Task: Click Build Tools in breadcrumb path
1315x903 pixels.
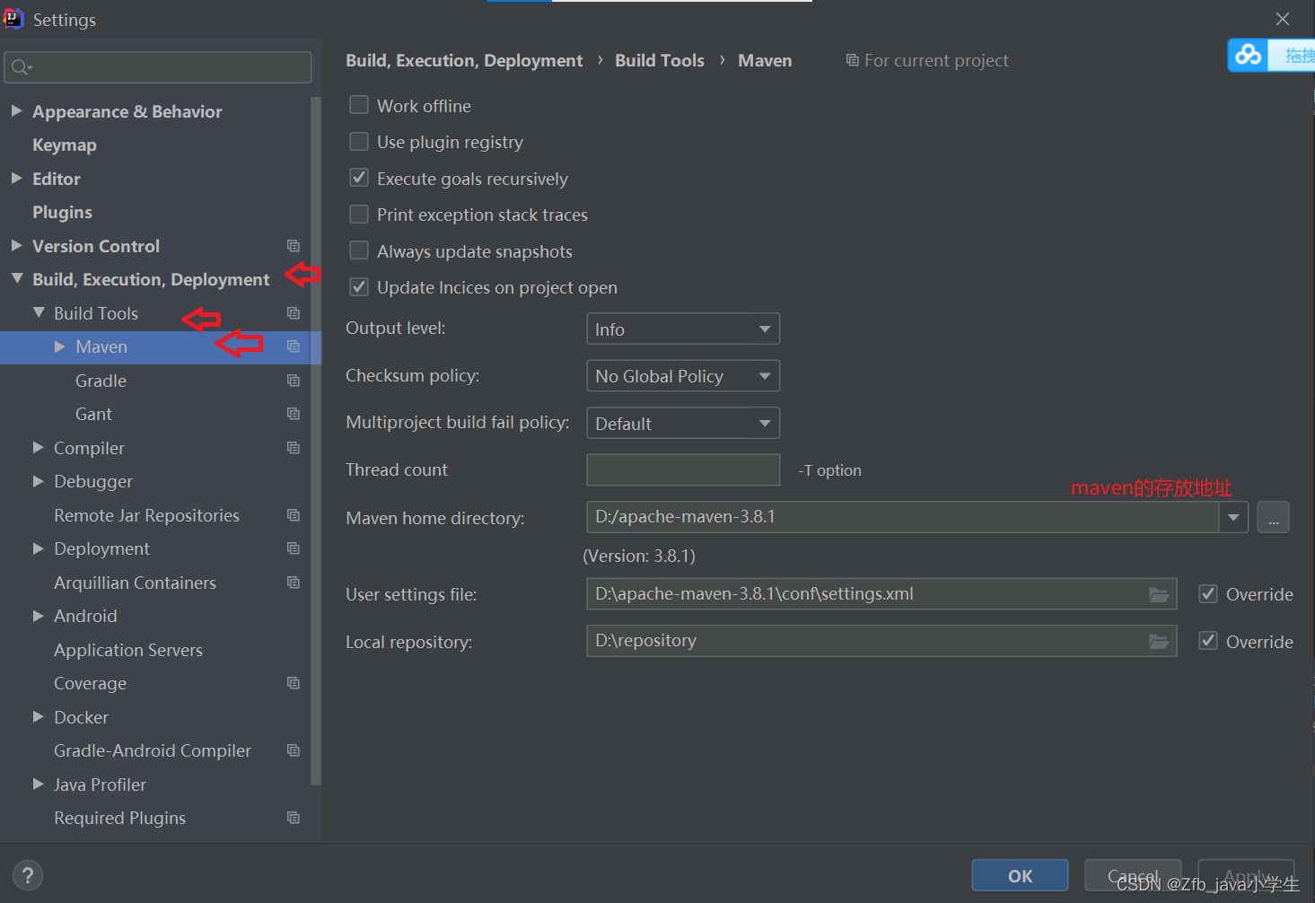Action: [x=660, y=60]
